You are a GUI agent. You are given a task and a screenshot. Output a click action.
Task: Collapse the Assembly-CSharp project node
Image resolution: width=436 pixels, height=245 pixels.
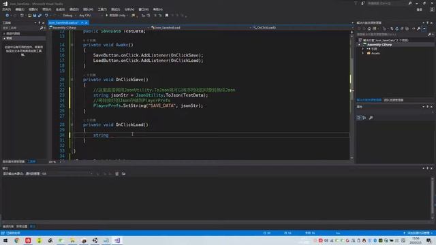coord(359,45)
